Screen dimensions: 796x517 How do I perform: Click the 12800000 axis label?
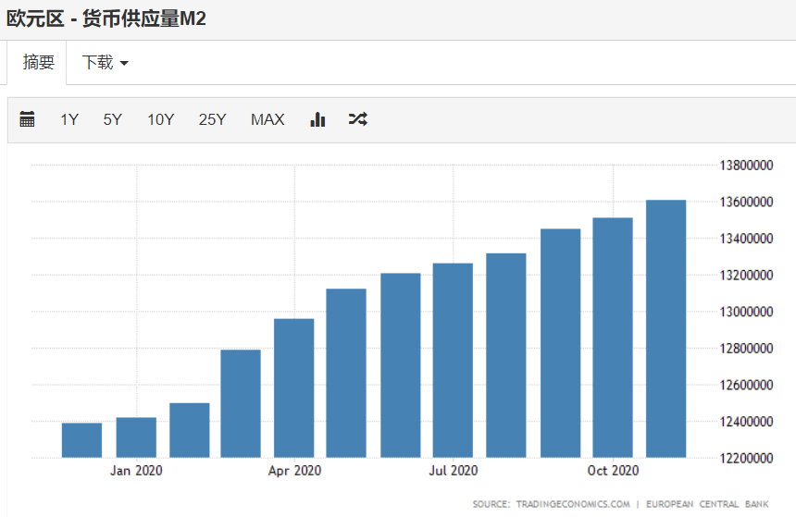click(746, 349)
